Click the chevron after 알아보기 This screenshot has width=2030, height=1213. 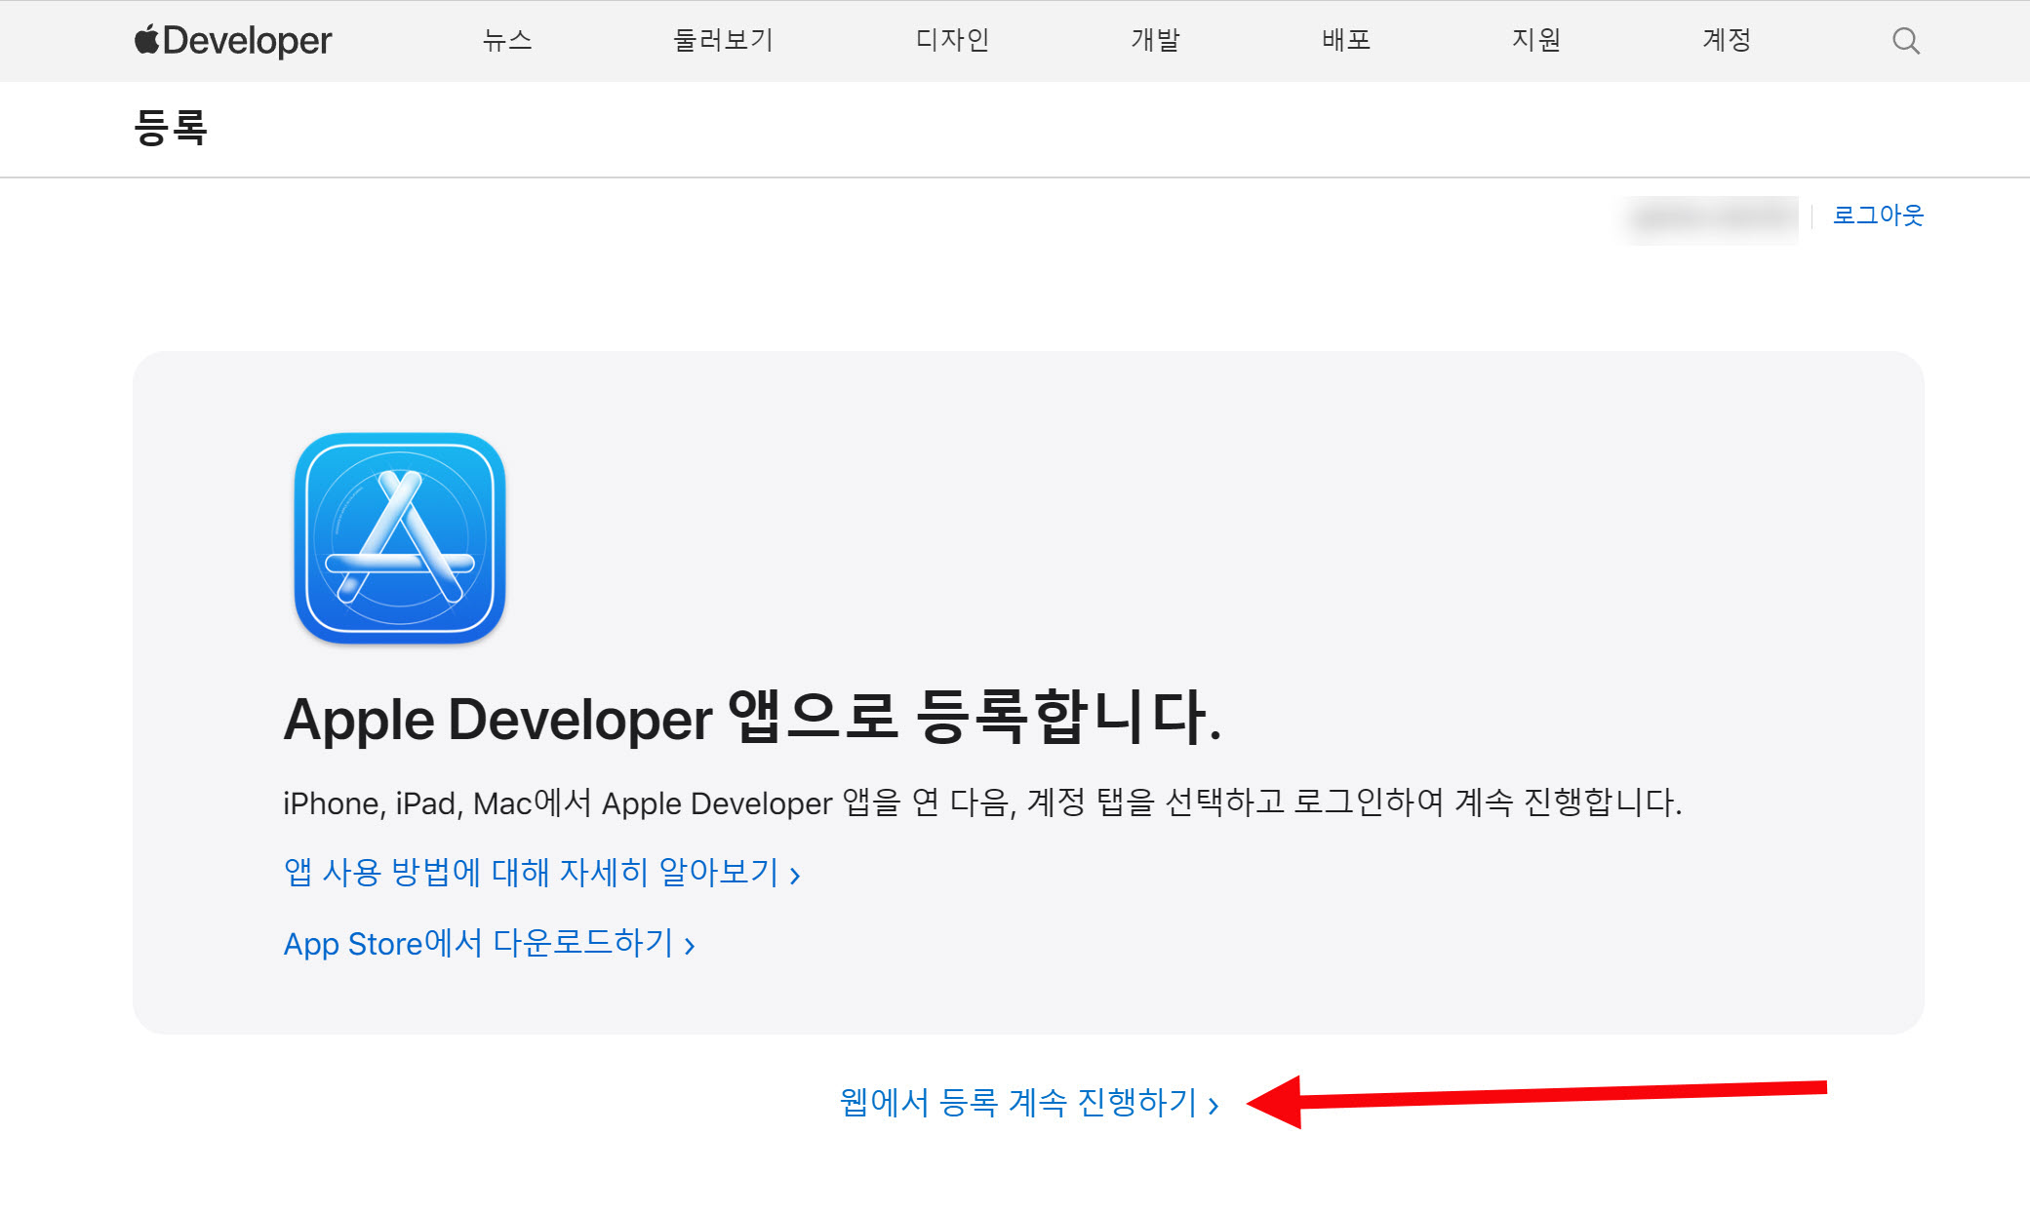[795, 875]
